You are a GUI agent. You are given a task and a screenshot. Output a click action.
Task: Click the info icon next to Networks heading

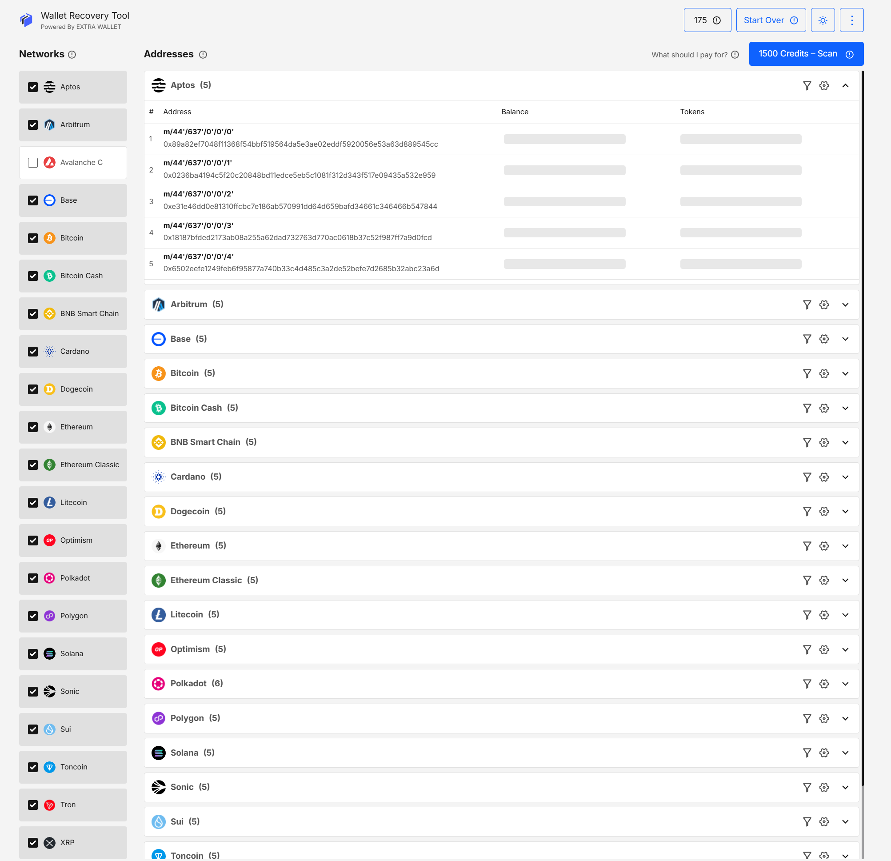click(x=72, y=55)
